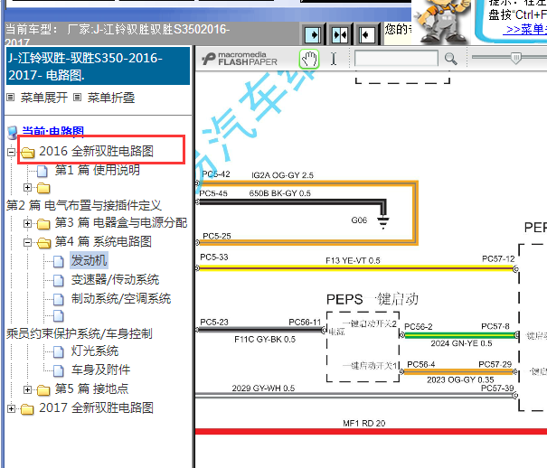Click the collapse-left panel arrow button

366,34
